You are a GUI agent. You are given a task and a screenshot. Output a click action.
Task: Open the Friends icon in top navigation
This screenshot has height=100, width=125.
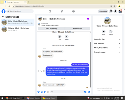tap(62, 11)
